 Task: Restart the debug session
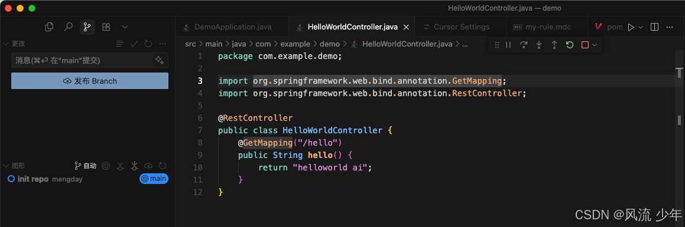click(570, 44)
